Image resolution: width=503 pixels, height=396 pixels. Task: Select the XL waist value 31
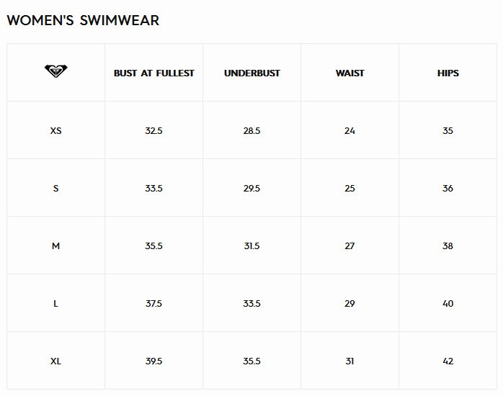350,361
